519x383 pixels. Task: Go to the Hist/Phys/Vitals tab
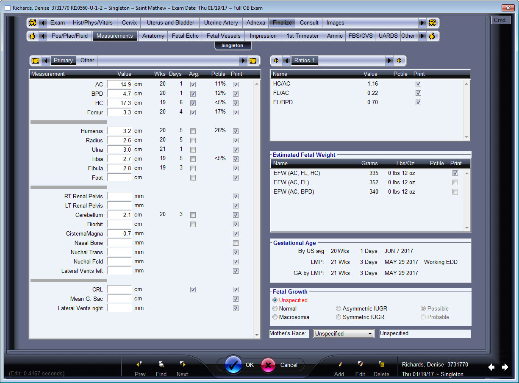pyautogui.click(x=92, y=23)
